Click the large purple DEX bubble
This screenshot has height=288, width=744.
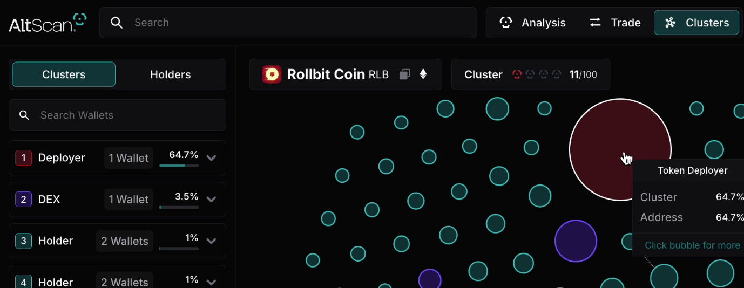[576, 241]
